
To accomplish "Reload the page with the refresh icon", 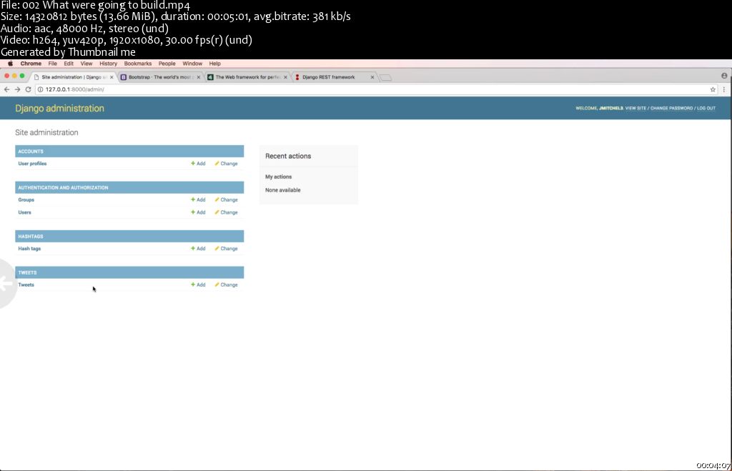I will coord(28,89).
